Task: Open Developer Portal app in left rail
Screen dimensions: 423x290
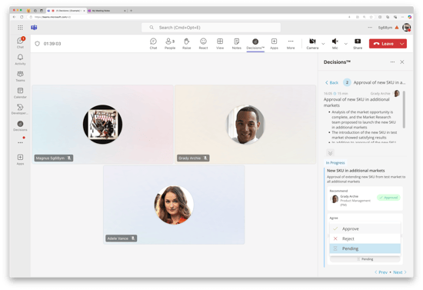Action: tap(20, 109)
